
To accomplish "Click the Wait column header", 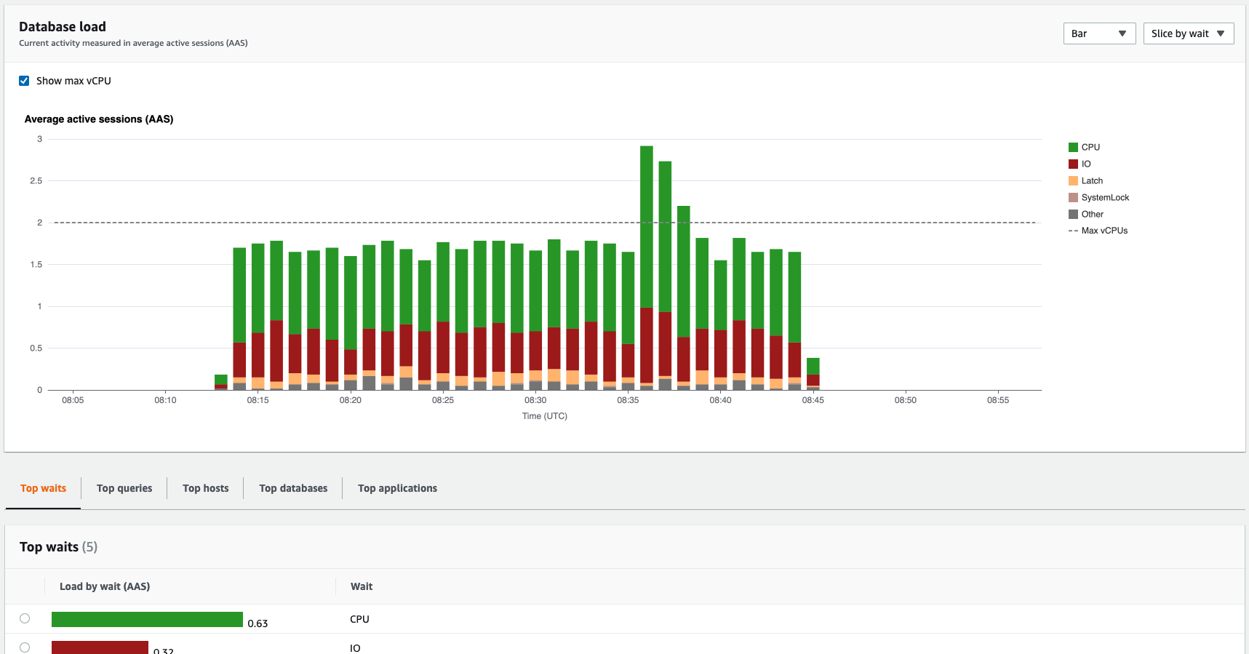I will [362, 586].
